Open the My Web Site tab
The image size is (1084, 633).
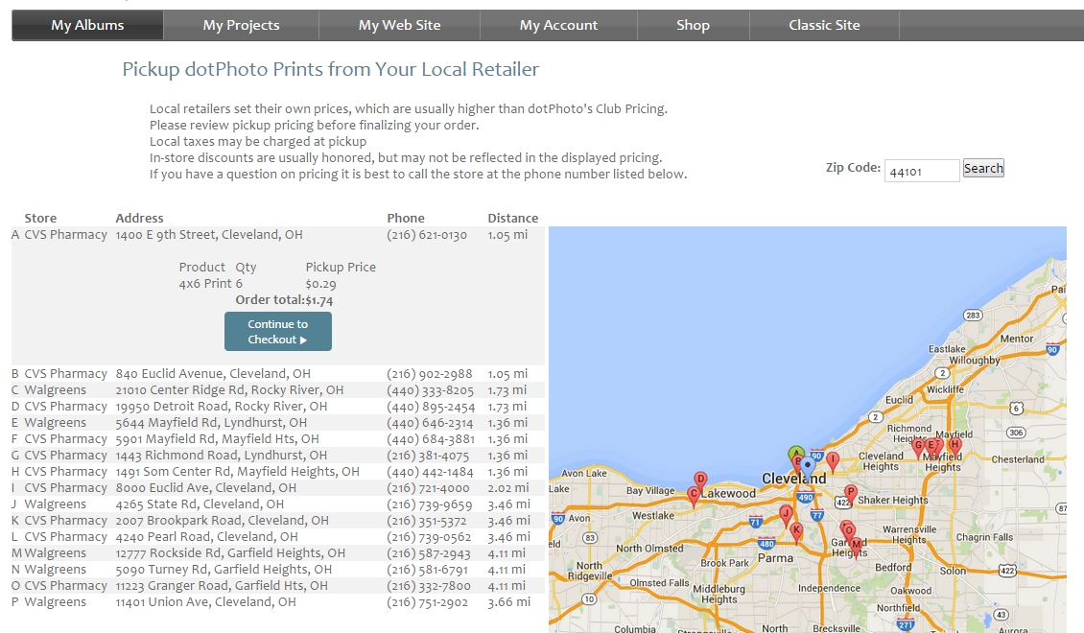400,25
